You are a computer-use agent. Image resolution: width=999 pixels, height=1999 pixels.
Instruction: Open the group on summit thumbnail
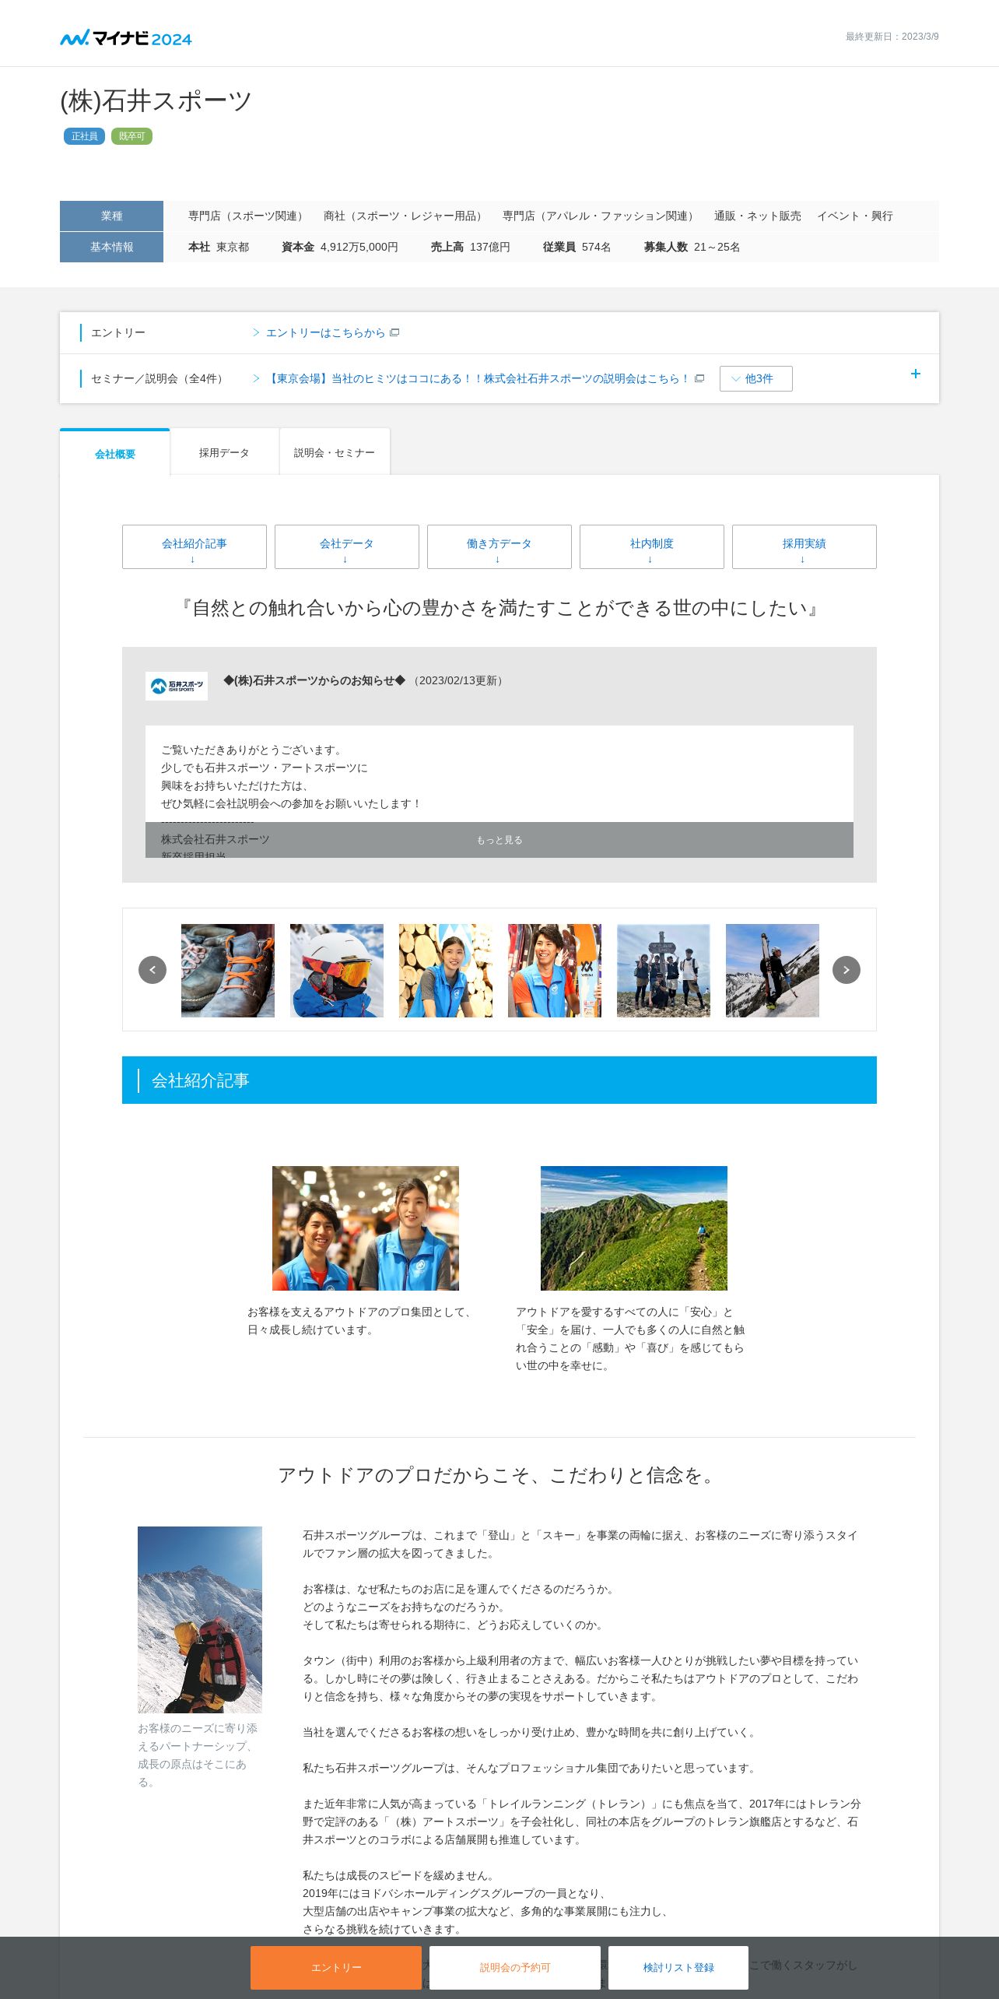click(664, 970)
